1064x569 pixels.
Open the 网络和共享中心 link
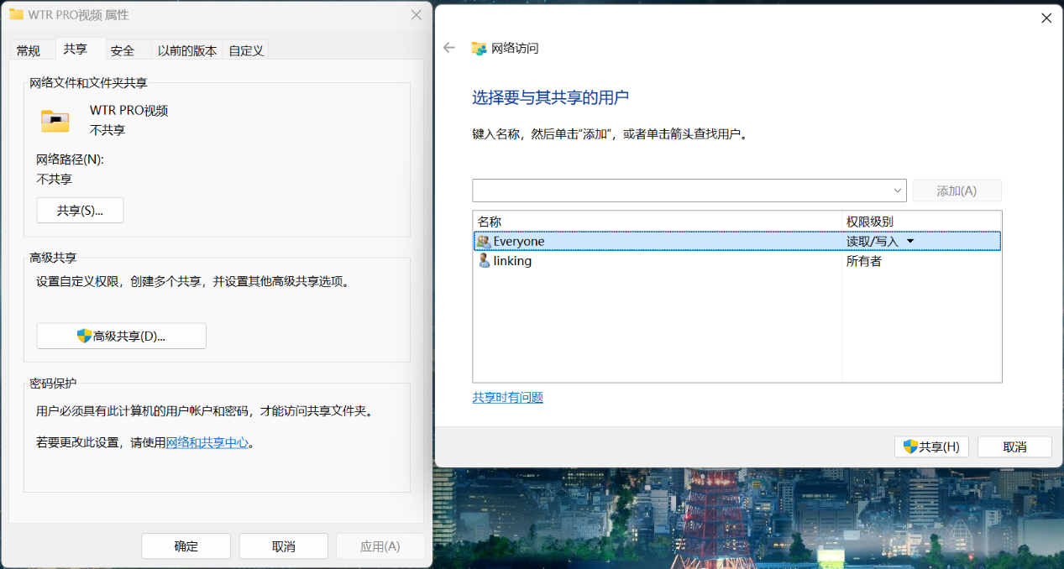pos(207,442)
